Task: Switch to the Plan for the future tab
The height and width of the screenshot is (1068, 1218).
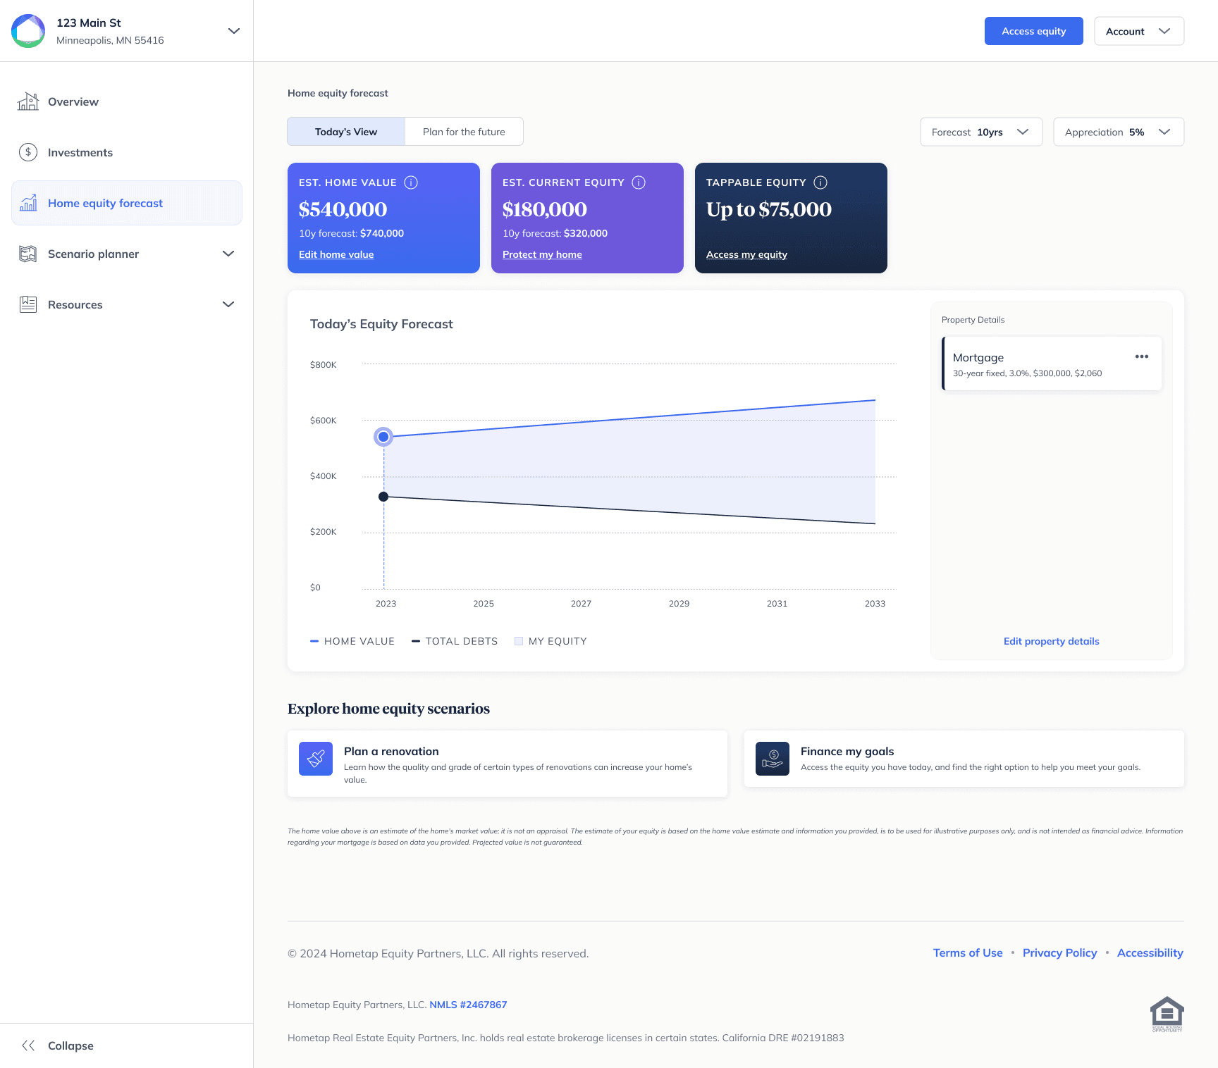Action: click(x=464, y=132)
